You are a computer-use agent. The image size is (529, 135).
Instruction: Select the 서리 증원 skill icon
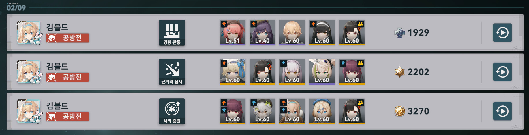172,111
